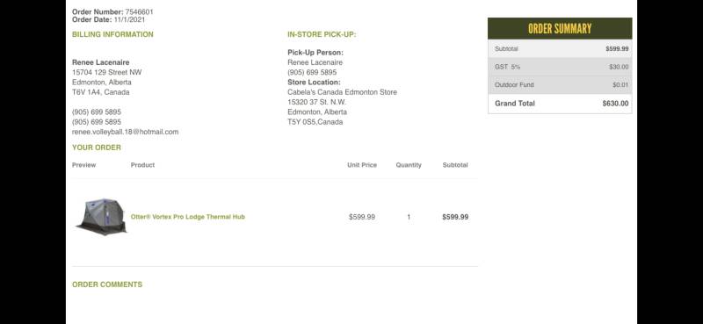Select the Grand Total amount $630.00
The image size is (703, 324).
615,104
